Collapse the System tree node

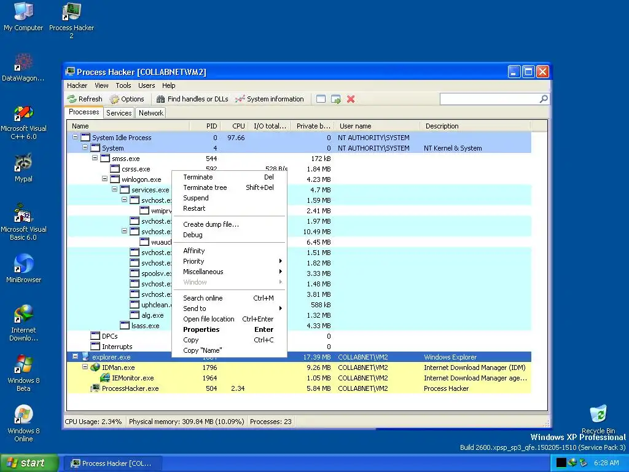[85, 147]
